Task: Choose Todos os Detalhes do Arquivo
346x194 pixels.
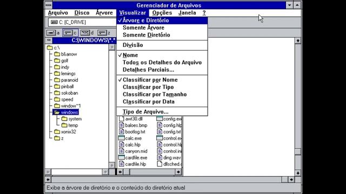Action: click(162, 63)
